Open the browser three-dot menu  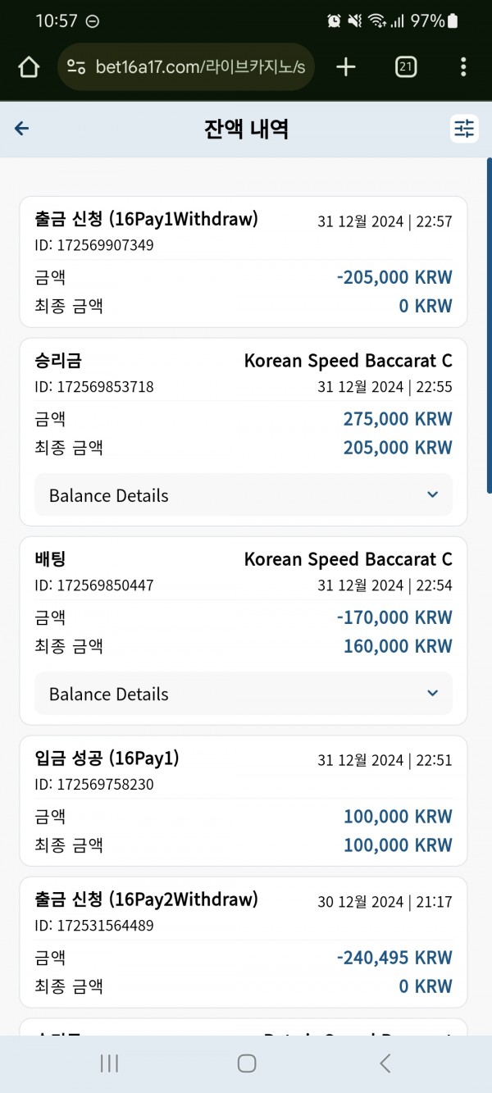pyautogui.click(x=463, y=67)
